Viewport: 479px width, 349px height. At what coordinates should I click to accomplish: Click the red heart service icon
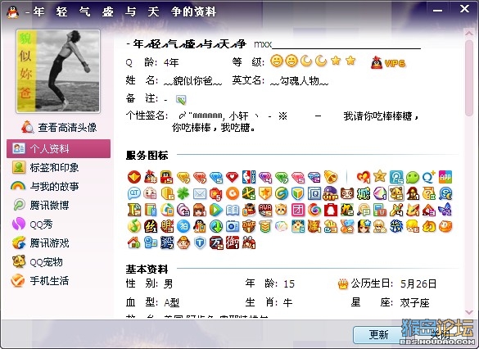pos(233,177)
